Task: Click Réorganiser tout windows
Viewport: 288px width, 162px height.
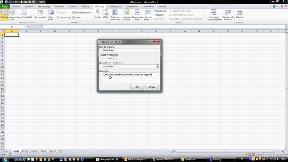Action: click(x=137, y=15)
